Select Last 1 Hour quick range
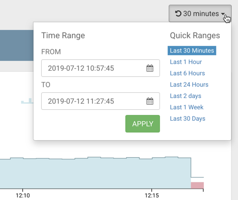 point(186,62)
